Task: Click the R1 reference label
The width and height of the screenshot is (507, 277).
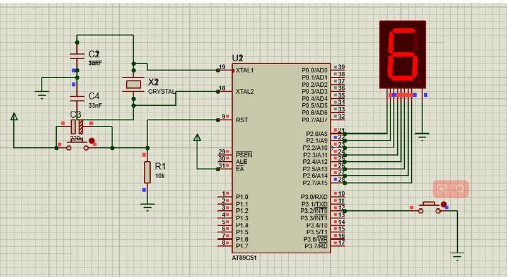Action: click(160, 166)
